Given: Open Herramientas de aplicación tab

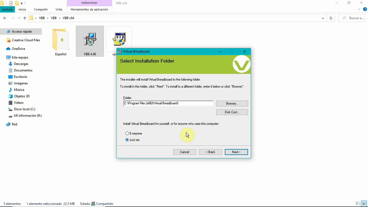Looking at the screenshot, I should pyautogui.click(x=89, y=9).
